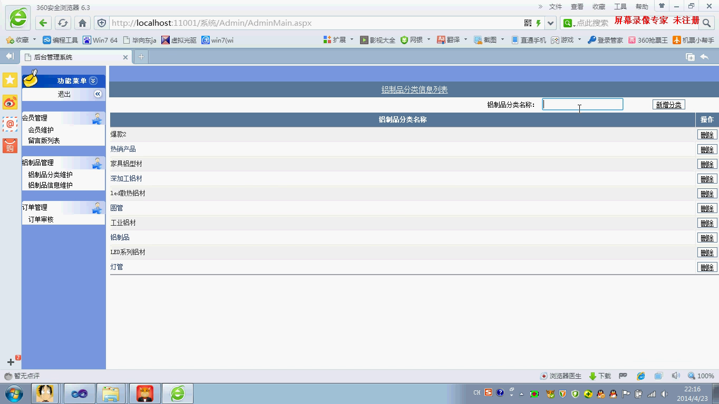Click the search magnifier icon
The width and height of the screenshot is (719, 404).
point(707,23)
